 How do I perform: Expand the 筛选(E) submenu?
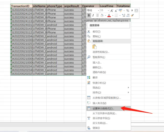[109, 87]
